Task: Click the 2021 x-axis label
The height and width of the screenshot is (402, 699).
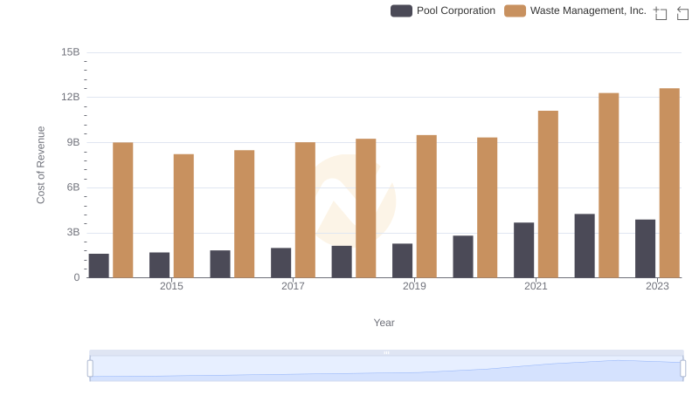Action: pyautogui.click(x=536, y=286)
